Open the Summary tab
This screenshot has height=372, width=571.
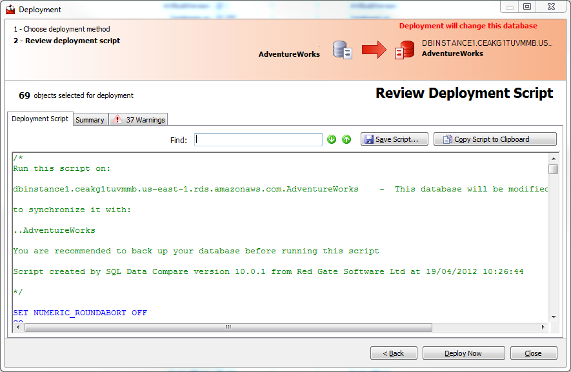pyautogui.click(x=90, y=120)
